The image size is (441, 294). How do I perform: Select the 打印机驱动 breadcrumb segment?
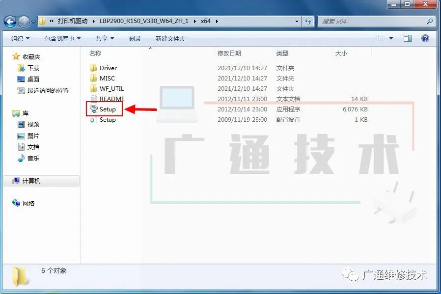73,21
